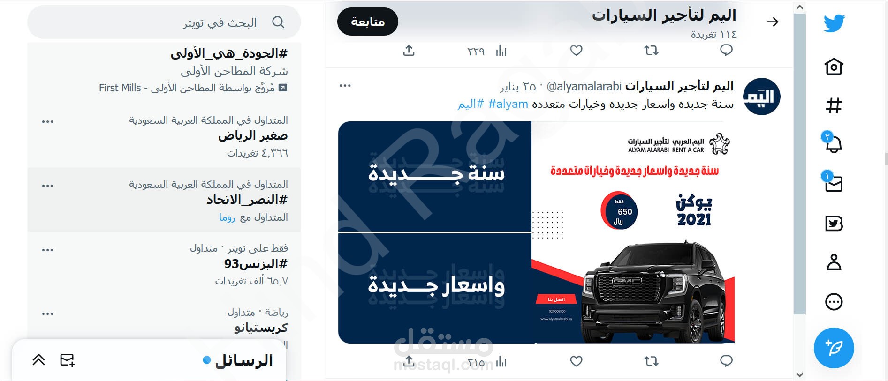This screenshot has height=381, width=888.
Task: Open the Twitter bird logo home
Action: tap(834, 23)
